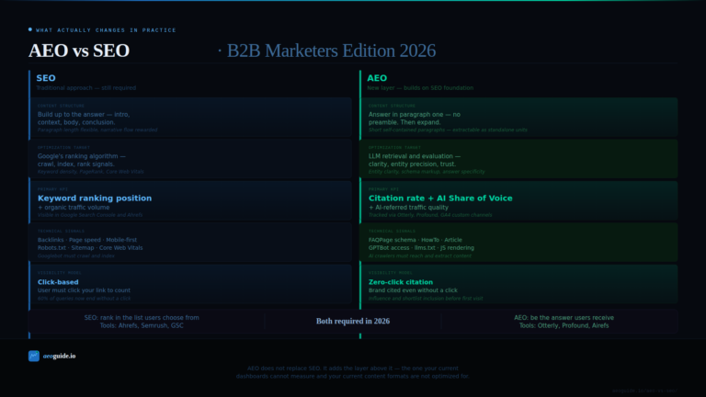Click 'FAQPage schema · HowTo · Article' line
This screenshot has width=706, height=397.
tap(416, 240)
